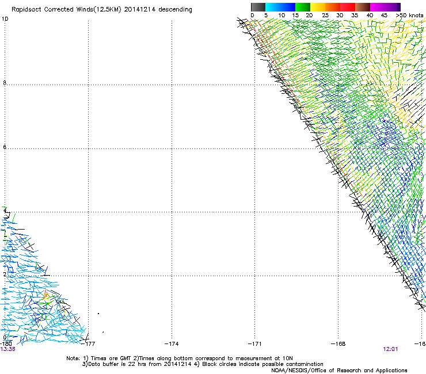Click the "45" label under the color bar

pyautogui.click(x=384, y=16)
